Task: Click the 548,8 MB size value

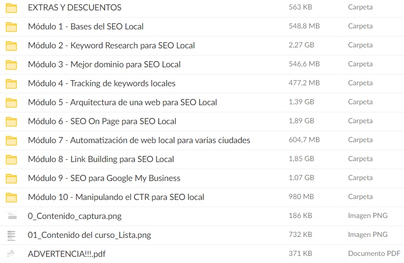Action: click(304, 26)
